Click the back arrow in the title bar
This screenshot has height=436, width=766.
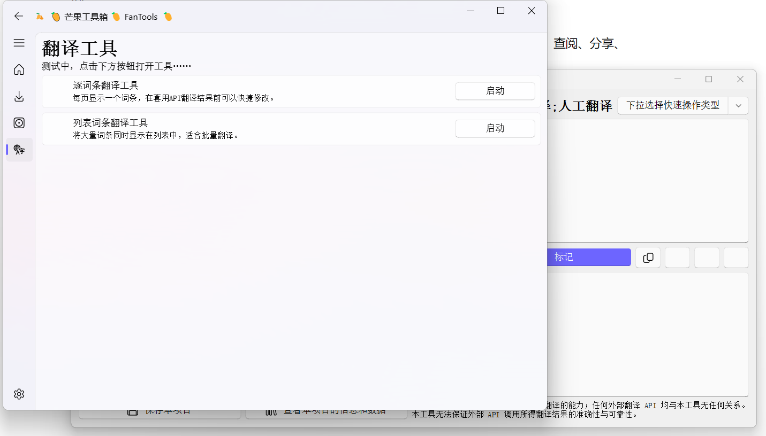[x=19, y=16]
